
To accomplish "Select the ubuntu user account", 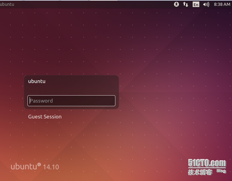I will click(37, 81).
